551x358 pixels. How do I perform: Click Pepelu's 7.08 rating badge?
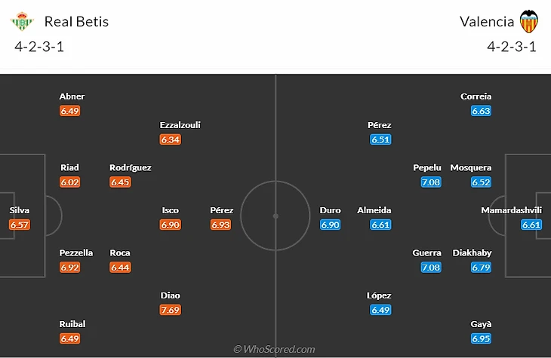tap(431, 182)
